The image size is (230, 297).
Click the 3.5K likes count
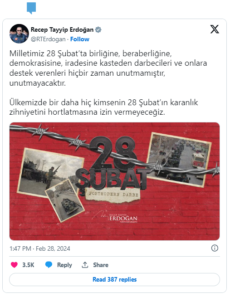[x=28, y=265]
